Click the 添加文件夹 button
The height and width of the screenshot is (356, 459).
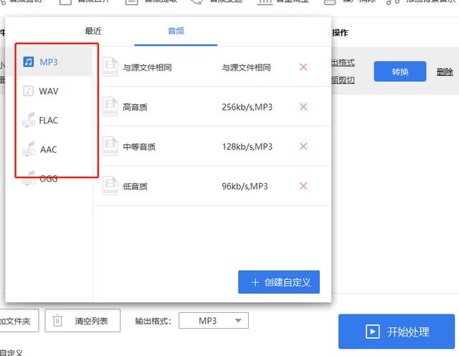click(19, 321)
